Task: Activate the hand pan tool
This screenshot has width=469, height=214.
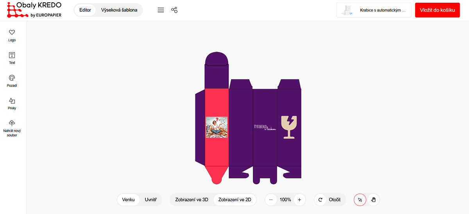Action: coord(373,200)
